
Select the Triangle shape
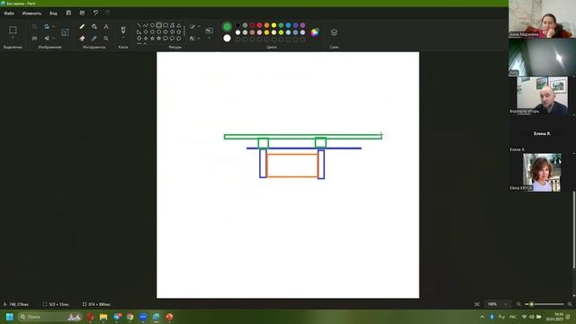click(179, 25)
